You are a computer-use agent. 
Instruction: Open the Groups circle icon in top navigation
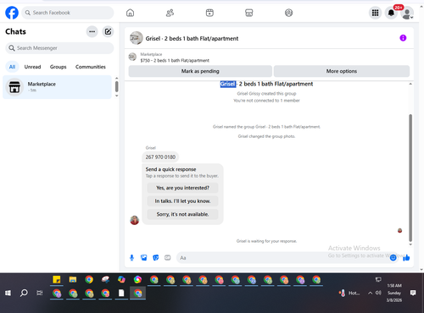point(288,13)
